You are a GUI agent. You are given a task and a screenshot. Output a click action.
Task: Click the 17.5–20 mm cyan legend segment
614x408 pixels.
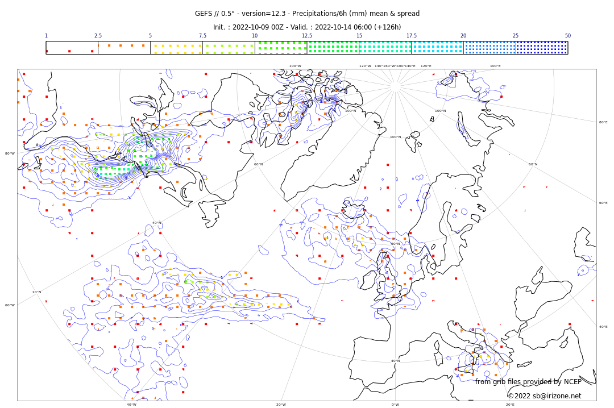pos(437,48)
